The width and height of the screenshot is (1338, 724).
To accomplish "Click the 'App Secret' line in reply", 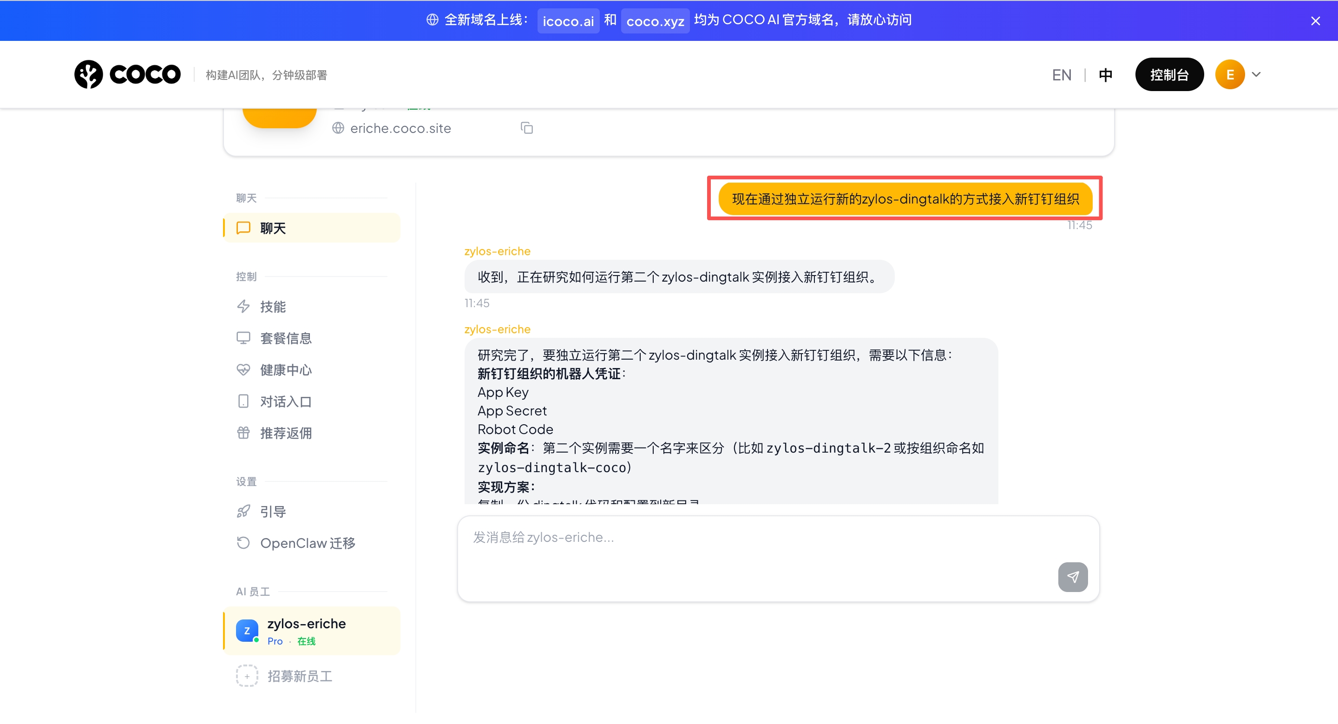I will tap(512, 411).
